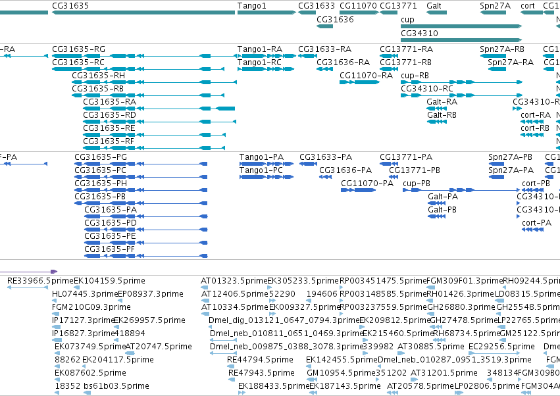Select transcript Spn27A-RB
Screen dimensions: 560x396
[x=502, y=49]
